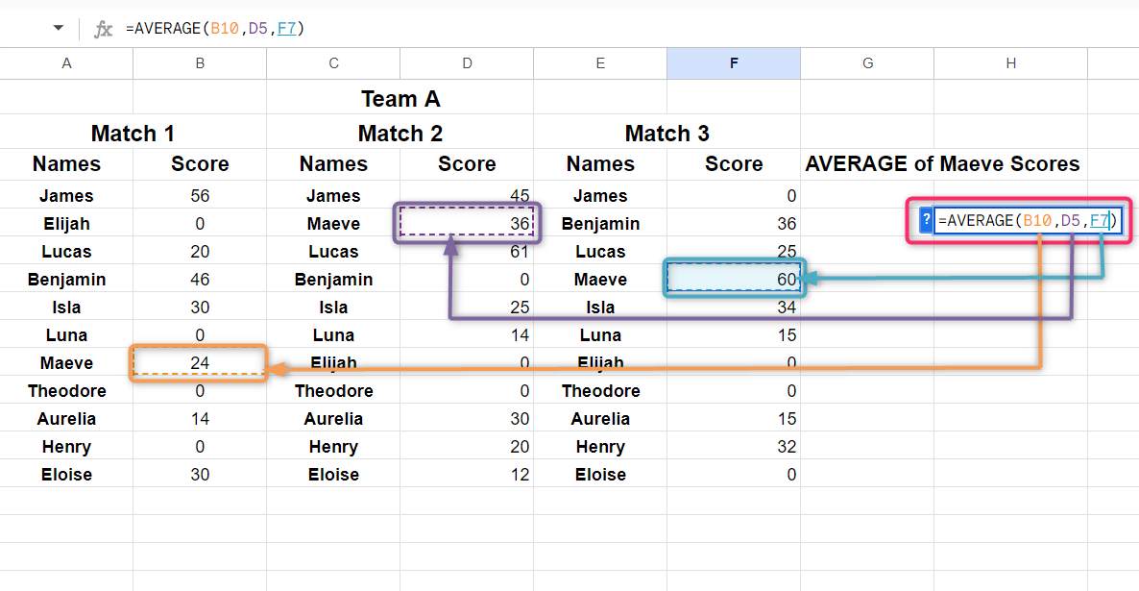Click the Team A title cell
The image size is (1139, 591).
[400, 98]
